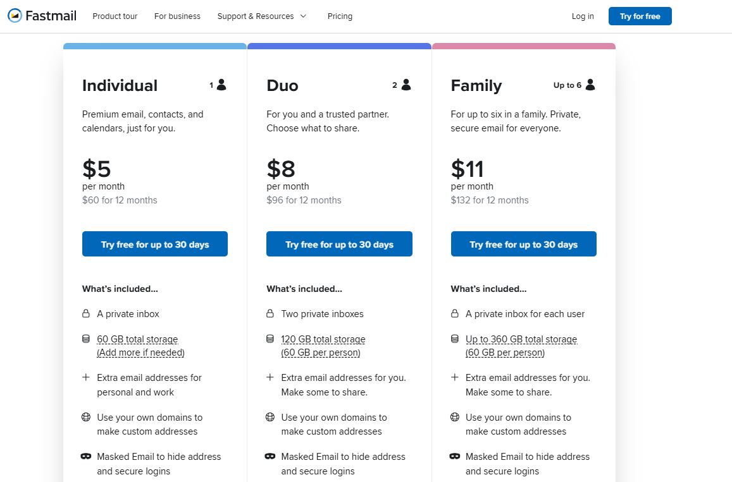Go to the For business section
The height and width of the screenshot is (482, 732).
click(177, 16)
